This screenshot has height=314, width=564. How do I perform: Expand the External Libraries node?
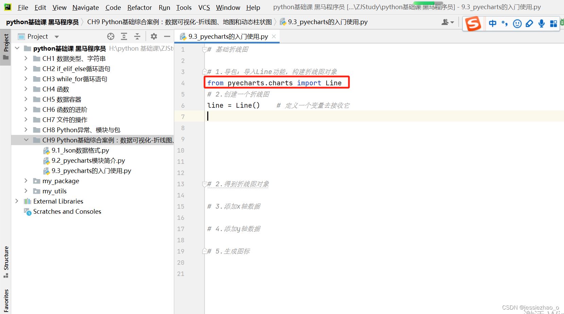coord(17,201)
